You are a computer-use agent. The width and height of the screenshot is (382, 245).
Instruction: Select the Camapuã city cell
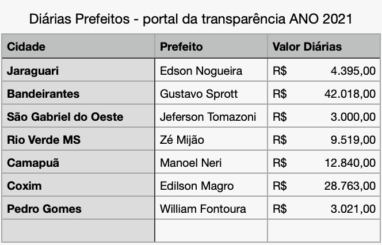click(78, 162)
